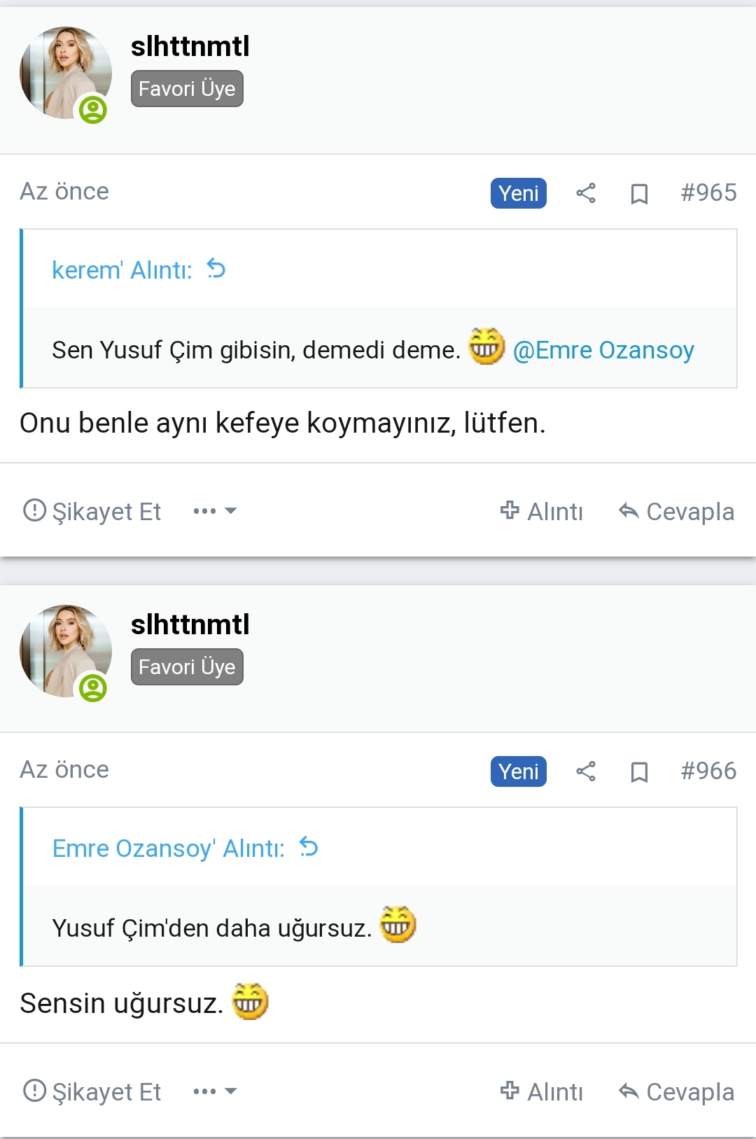The height and width of the screenshot is (1139, 756).
Task: Reply to post #965 with Cevapla
Action: click(677, 511)
